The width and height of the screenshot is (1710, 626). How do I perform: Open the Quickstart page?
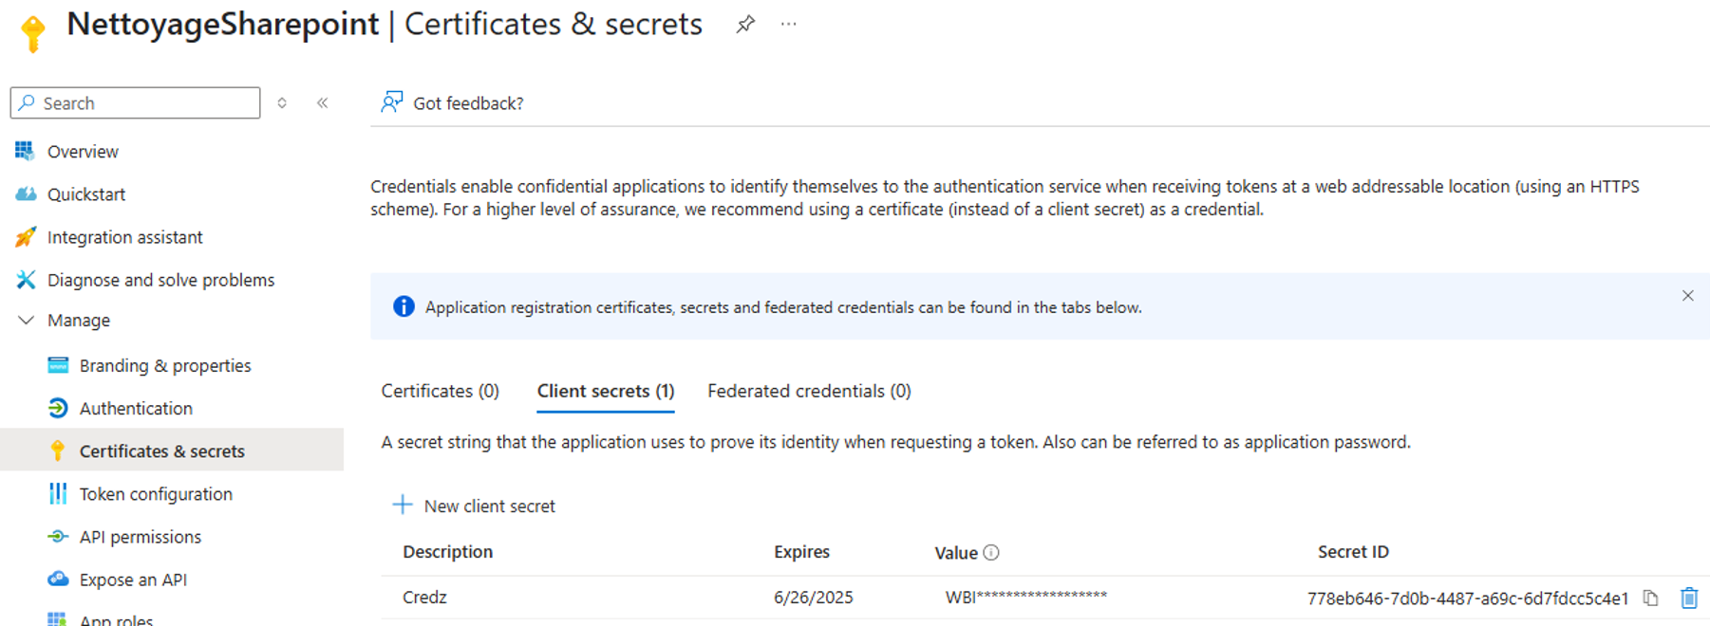pos(86,194)
